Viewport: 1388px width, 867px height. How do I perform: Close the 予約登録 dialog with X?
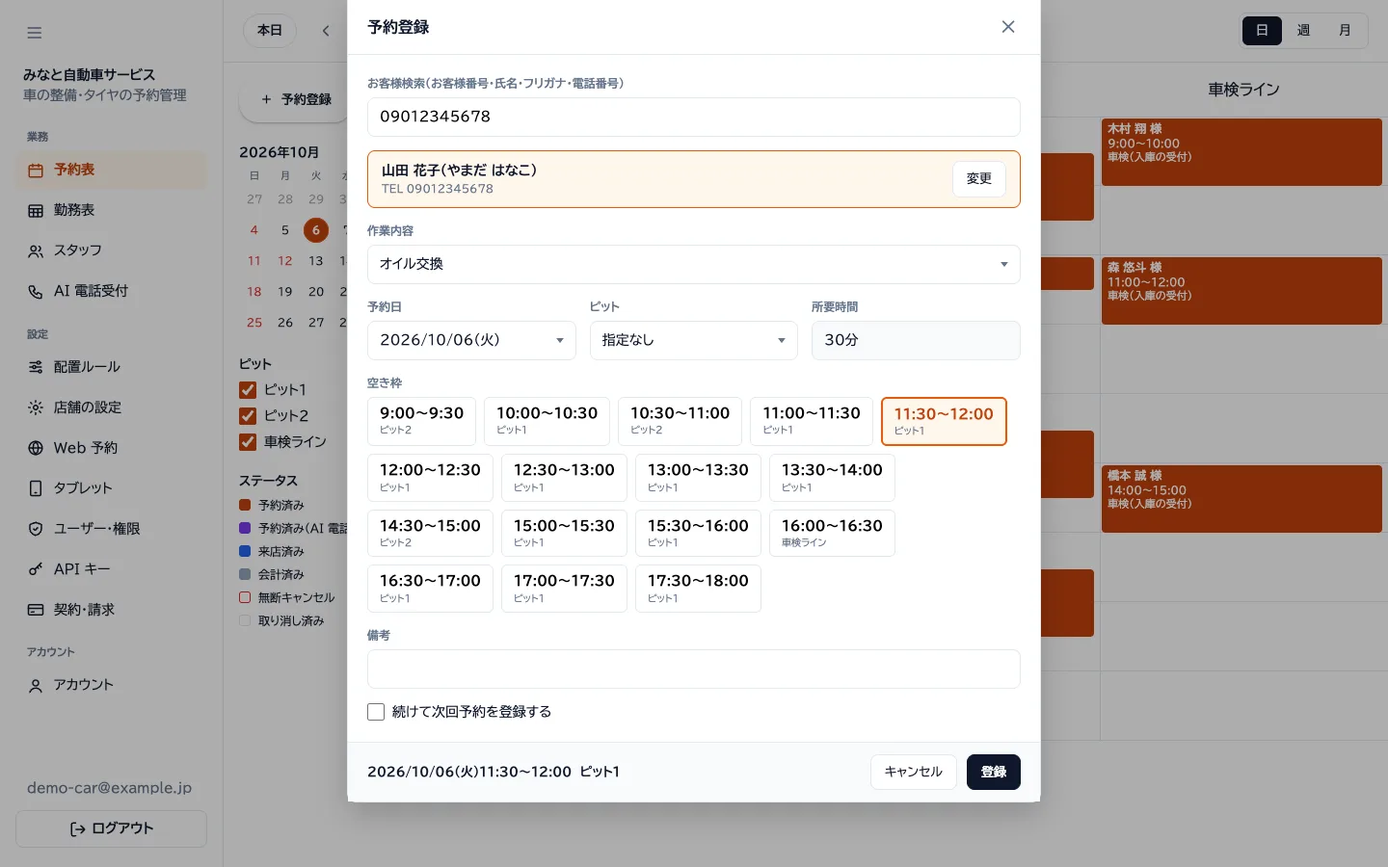(x=1008, y=27)
